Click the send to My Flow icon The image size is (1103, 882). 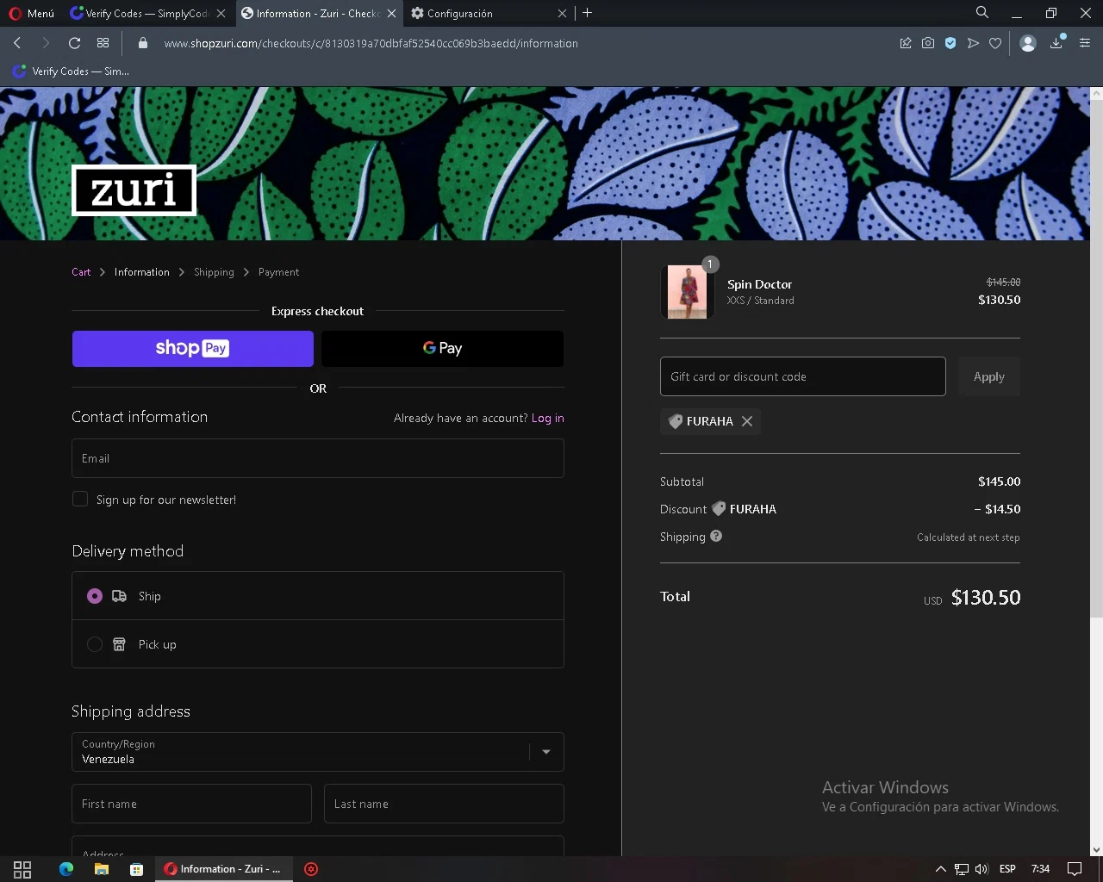(x=973, y=43)
